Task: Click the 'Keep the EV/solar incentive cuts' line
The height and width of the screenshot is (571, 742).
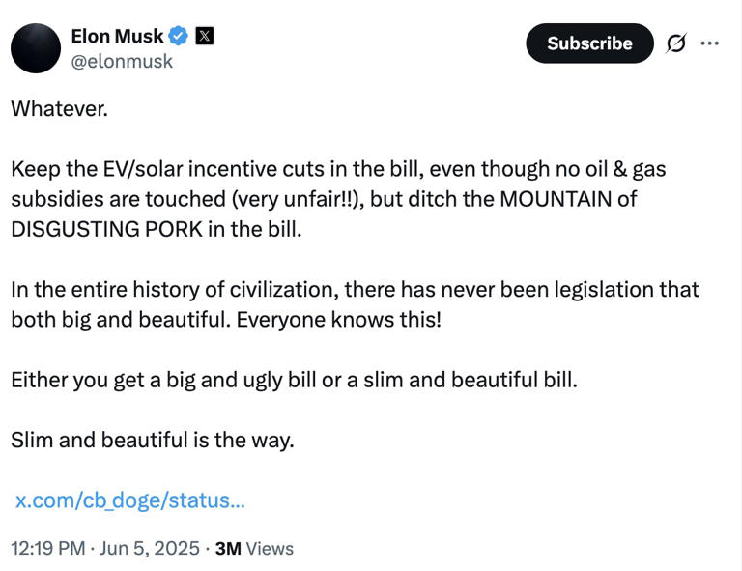Action: pyautogui.click(x=193, y=170)
